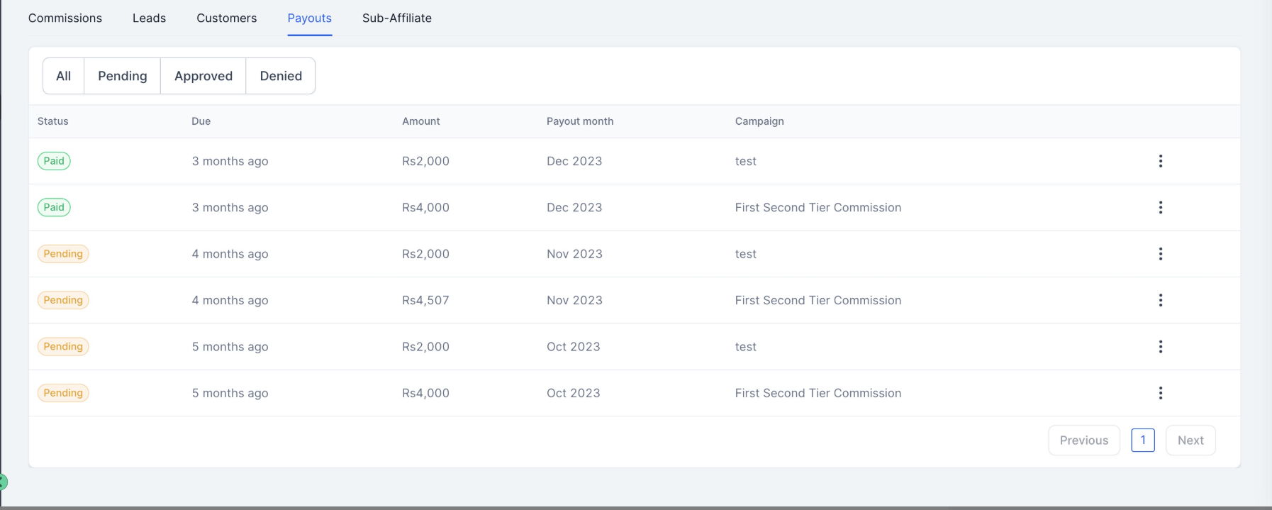Click Pending badge in the Rs4,507 row
Viewport: 1272px width, 510px height.
(x=63, y=300)
